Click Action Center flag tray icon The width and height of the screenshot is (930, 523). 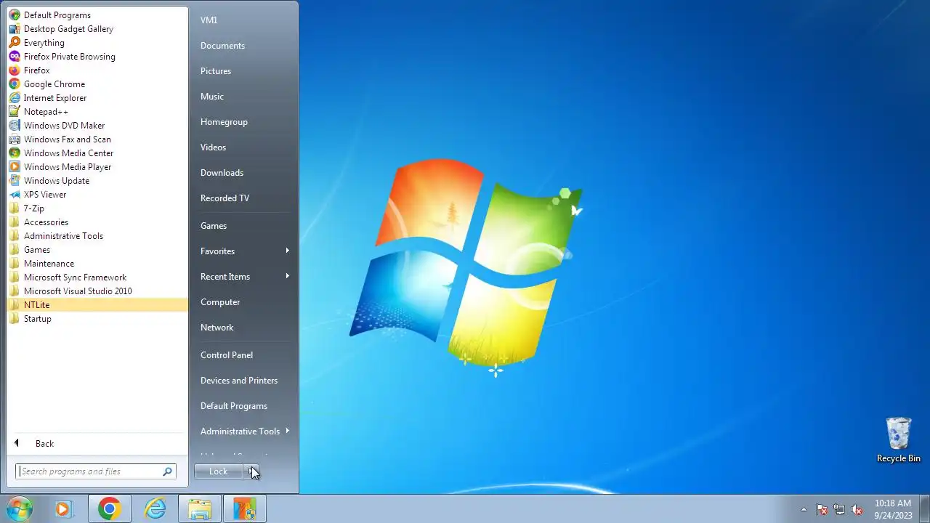pyautogui.click(x=822, y=510)
